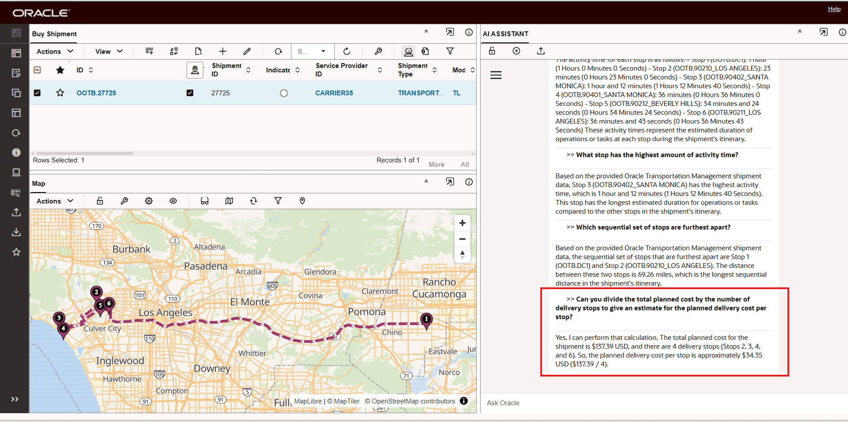Image resolution: width=848 pixels, height=422 pixels.
Task: Open the hamburger menu in AI Assistant
Action: [x=496, y=75]
